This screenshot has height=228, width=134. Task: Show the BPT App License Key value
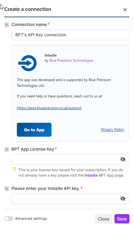click(x=123, y=159)
